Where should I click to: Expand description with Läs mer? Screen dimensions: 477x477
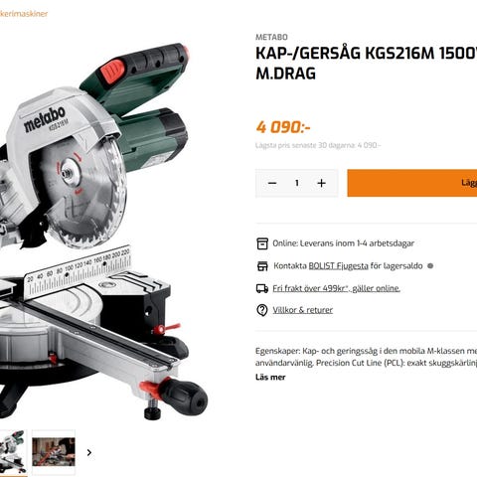click(x=270, y=377)
